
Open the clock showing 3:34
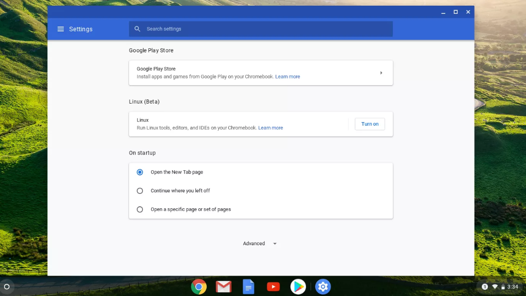pos(512,287)
